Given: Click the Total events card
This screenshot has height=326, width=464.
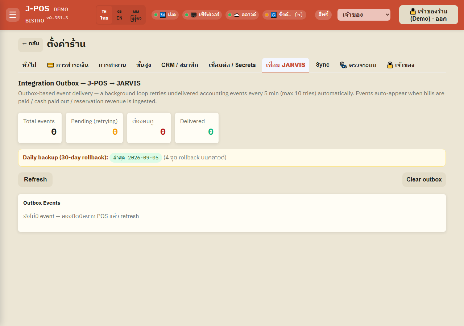Looking at the screenshot, I should pyautogui.click(x=40, y=128).
